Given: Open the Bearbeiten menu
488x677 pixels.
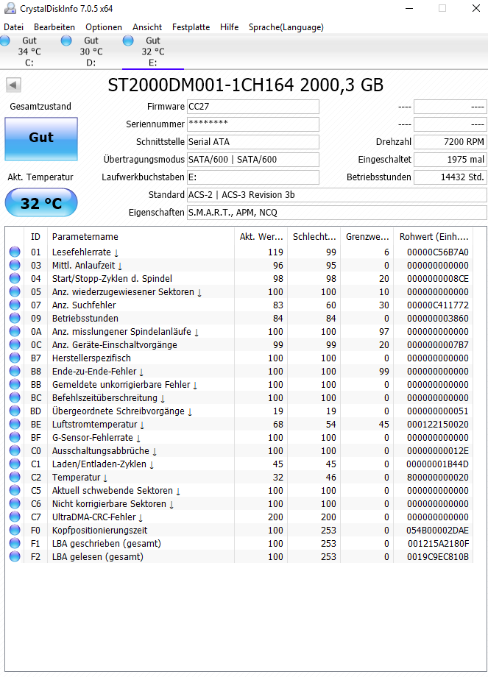Looking at the screenshot, I should coord(54,26).
